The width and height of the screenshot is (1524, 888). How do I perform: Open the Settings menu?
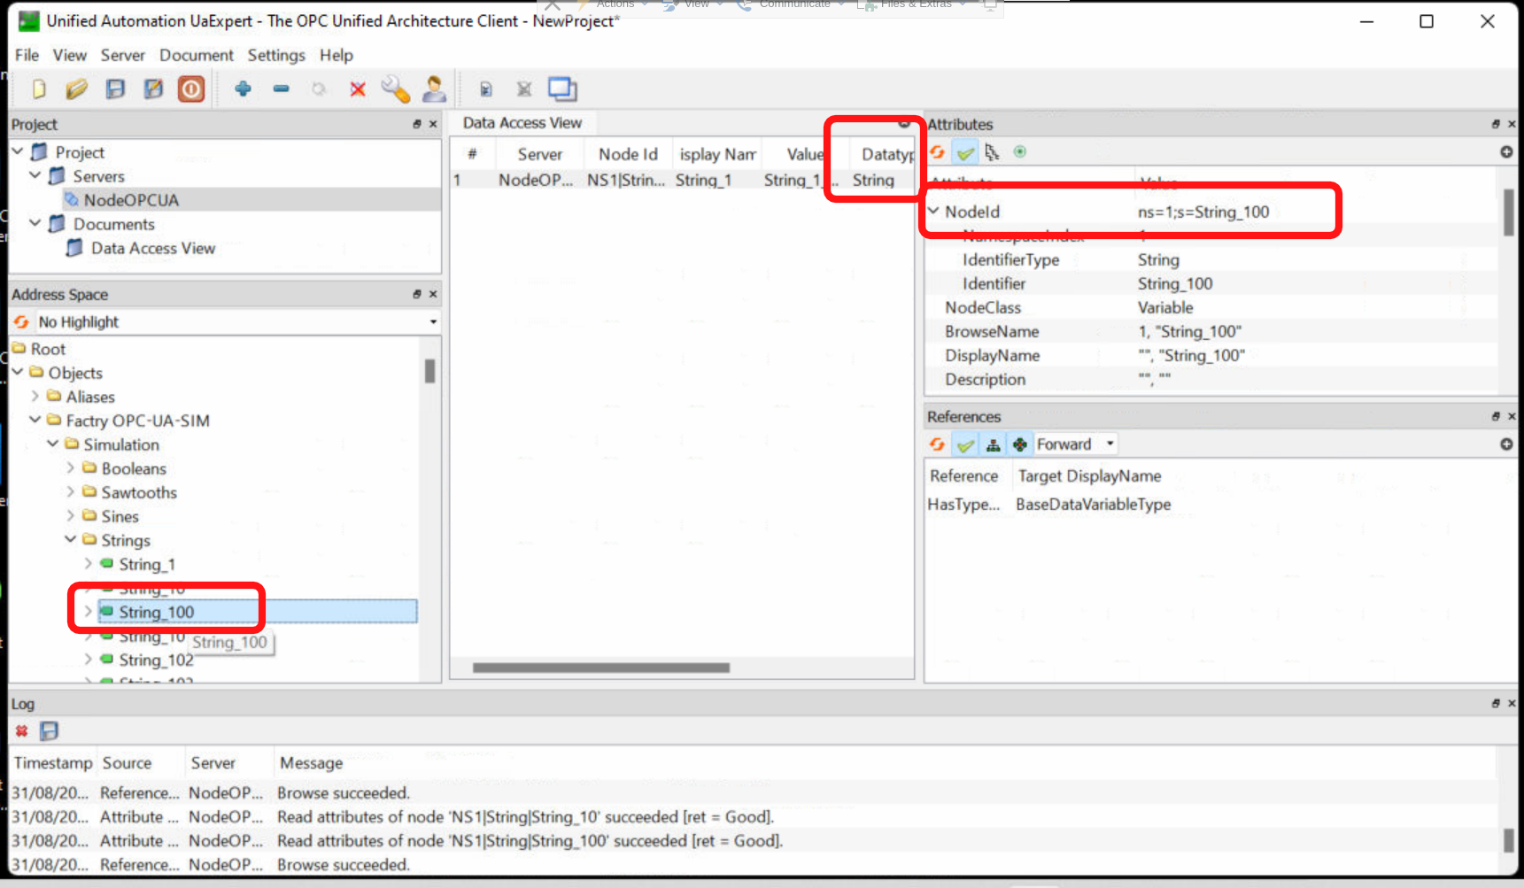click(276, 55)
